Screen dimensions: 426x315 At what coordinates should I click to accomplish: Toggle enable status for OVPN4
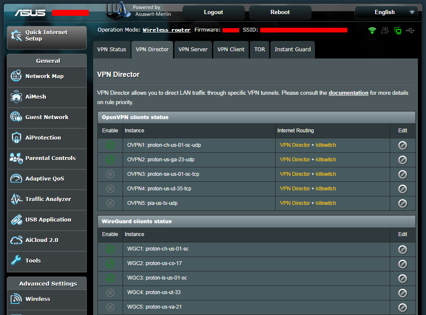(110, 189)
